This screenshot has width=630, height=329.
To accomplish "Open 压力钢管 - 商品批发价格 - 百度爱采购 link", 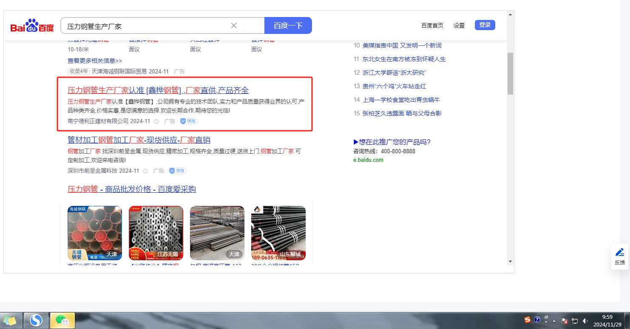I will (132, 189).
